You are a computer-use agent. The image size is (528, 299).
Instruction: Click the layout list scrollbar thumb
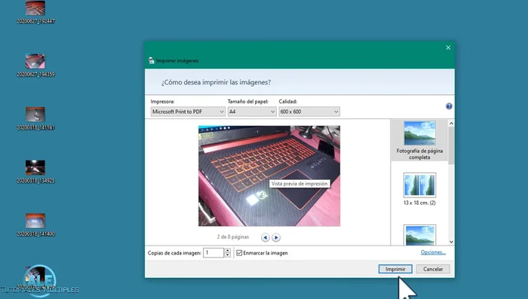451,145
